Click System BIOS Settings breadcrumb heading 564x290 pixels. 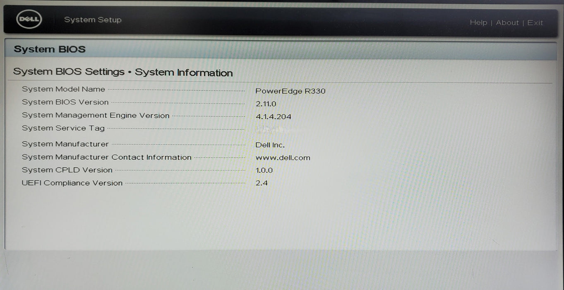123,72
